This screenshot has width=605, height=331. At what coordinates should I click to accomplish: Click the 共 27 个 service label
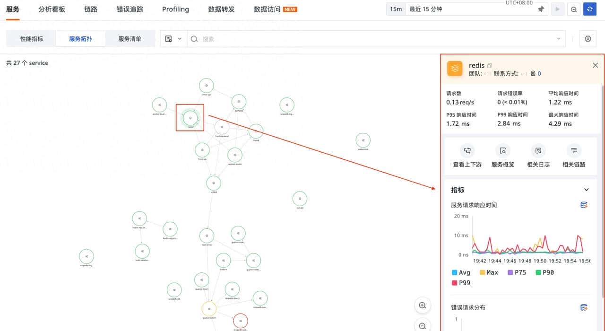pos(27,63)
